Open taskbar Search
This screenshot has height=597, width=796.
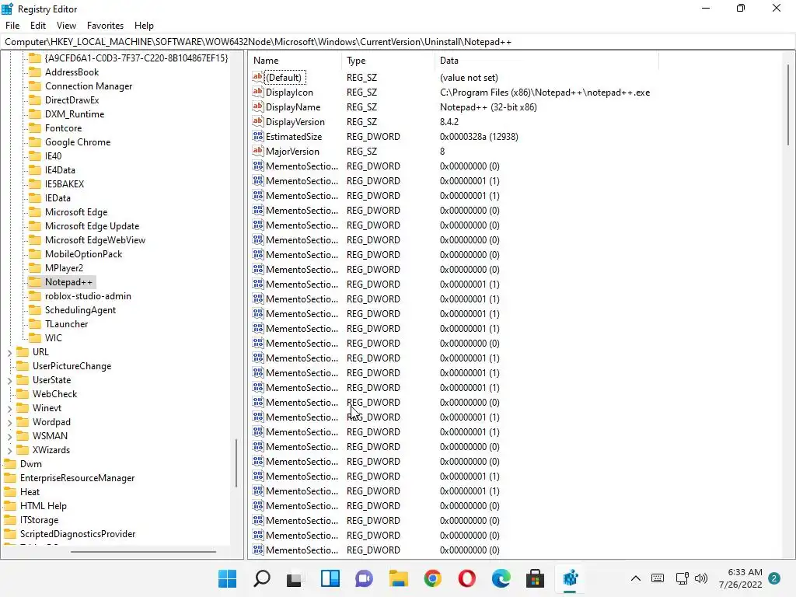pyautogui.click(x=261, y=578)
